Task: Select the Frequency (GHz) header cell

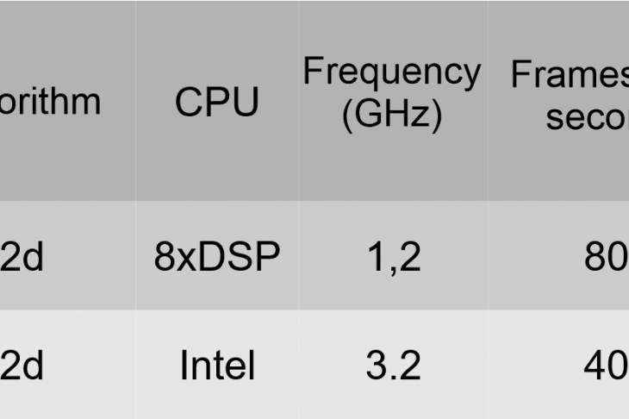Action: point(393,100)
